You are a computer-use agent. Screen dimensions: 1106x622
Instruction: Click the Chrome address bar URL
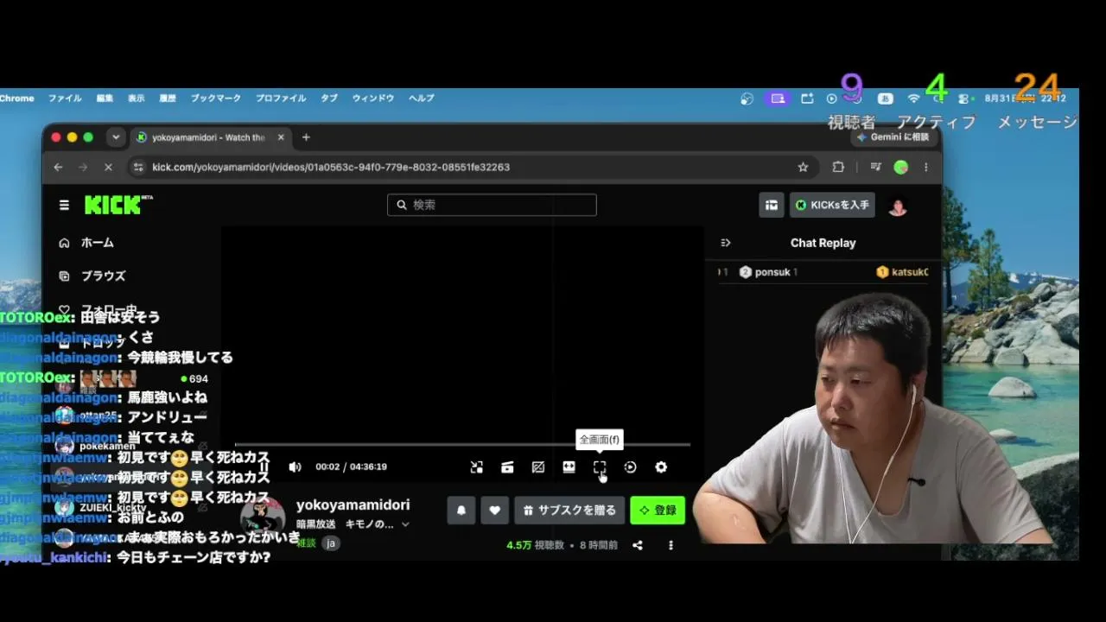point(331,167)
